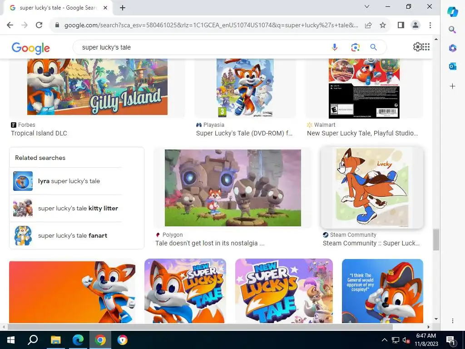The image size is (465, 349).
Task: Click the muted volume tray icon
Action: pos(406,340)
